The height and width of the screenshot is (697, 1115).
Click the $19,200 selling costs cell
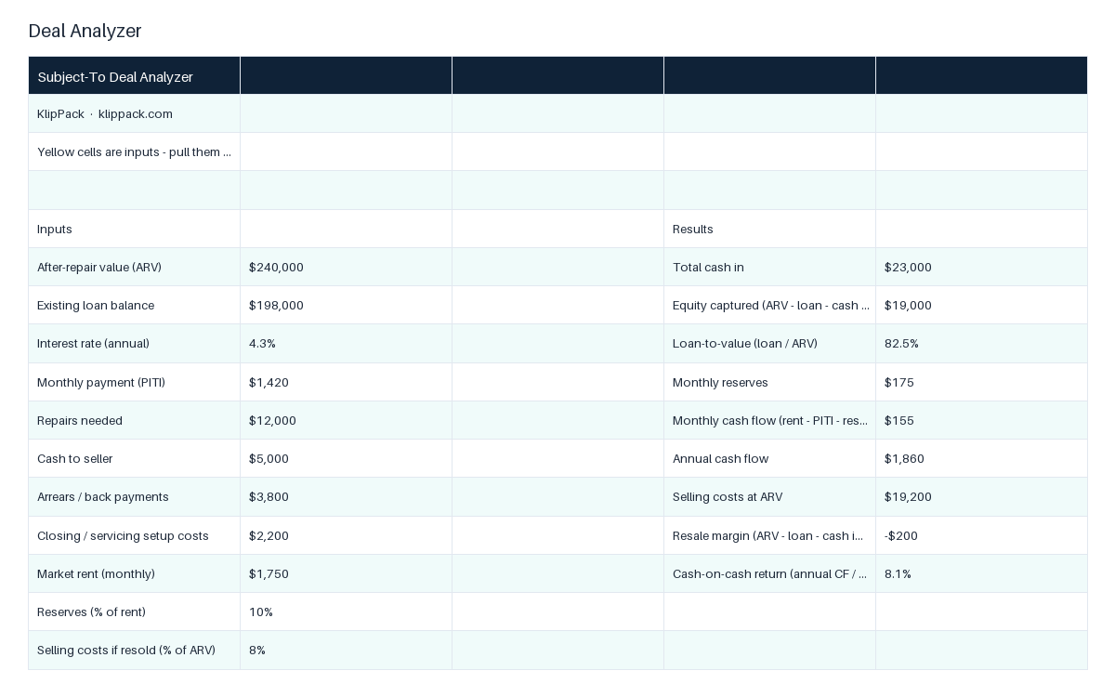(981, 496)
